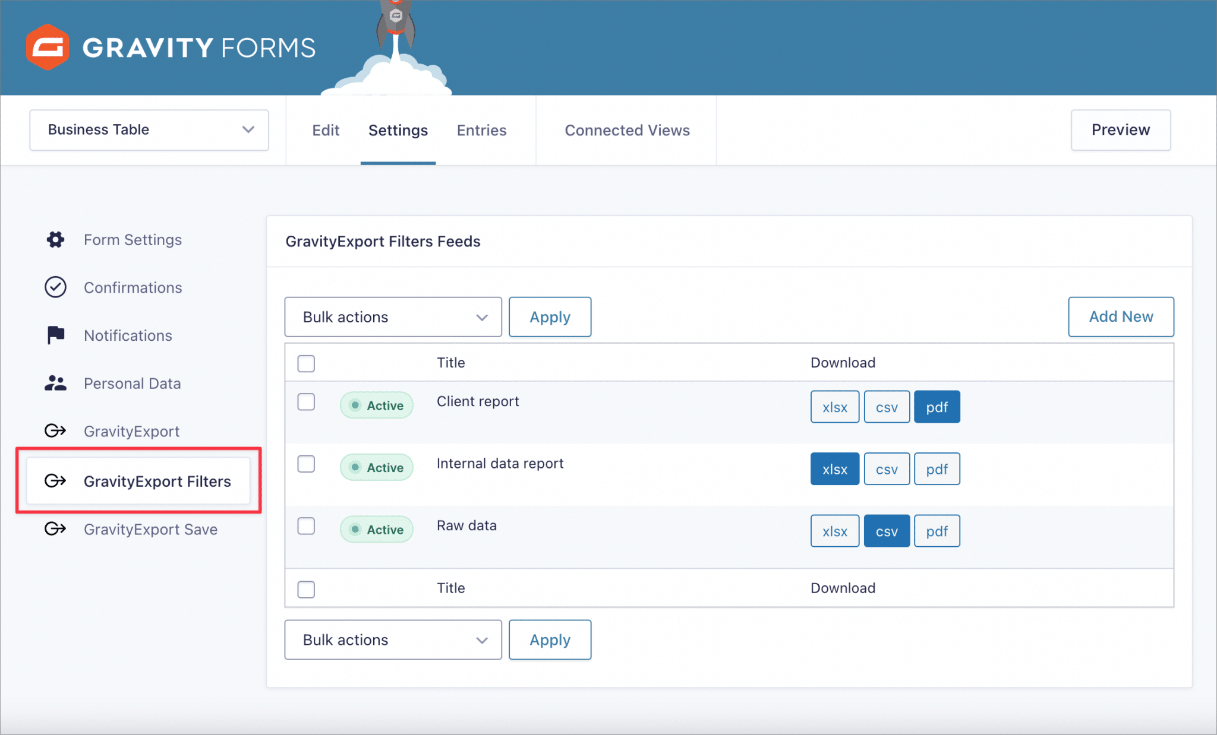This screenshot has width=1217, height=735.
Task: Download Internal data report as xlsx
Action: [x=834, y=469]
